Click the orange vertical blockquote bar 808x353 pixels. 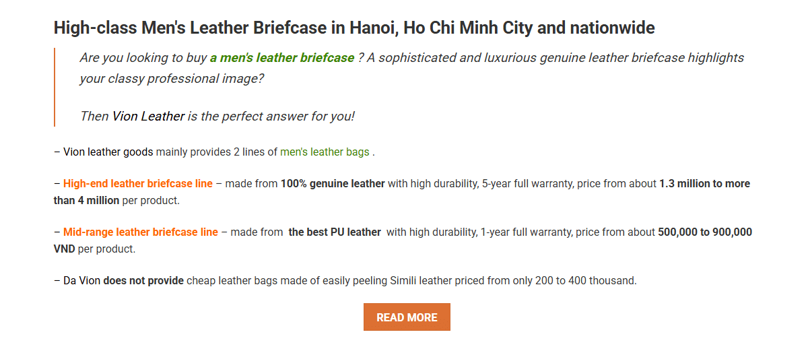[x=55, y=87]
